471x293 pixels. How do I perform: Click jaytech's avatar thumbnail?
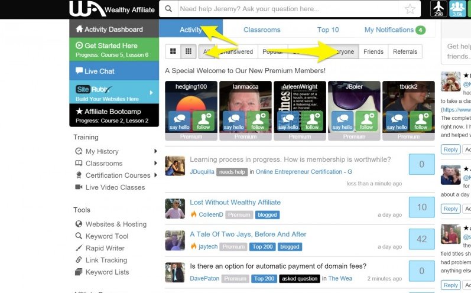point(175,240)
